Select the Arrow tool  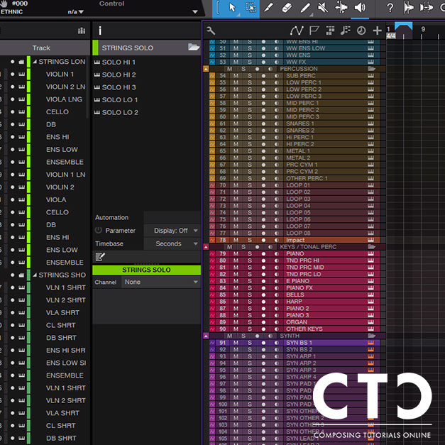click(232, 8)
